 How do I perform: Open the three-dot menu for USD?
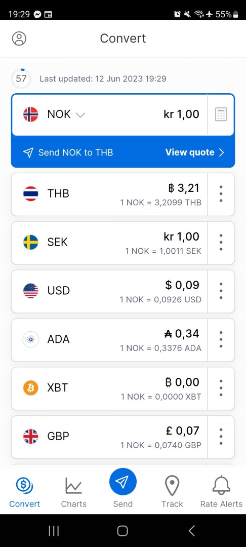221,291
